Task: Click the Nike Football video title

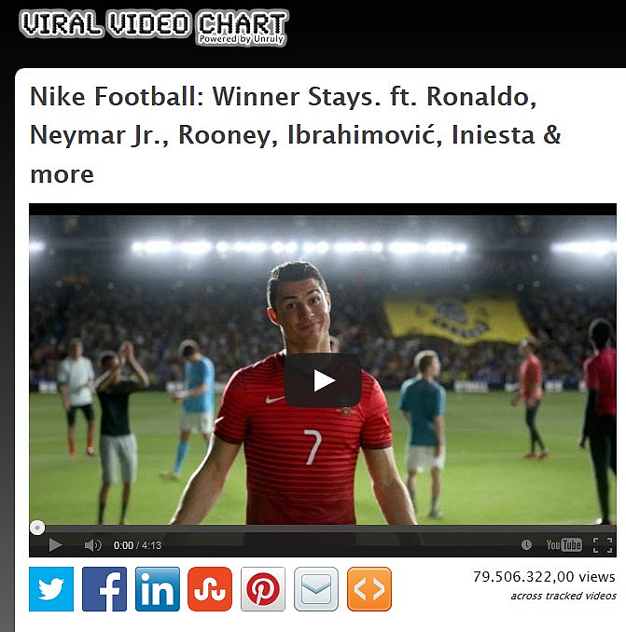Action: (295, 134)
